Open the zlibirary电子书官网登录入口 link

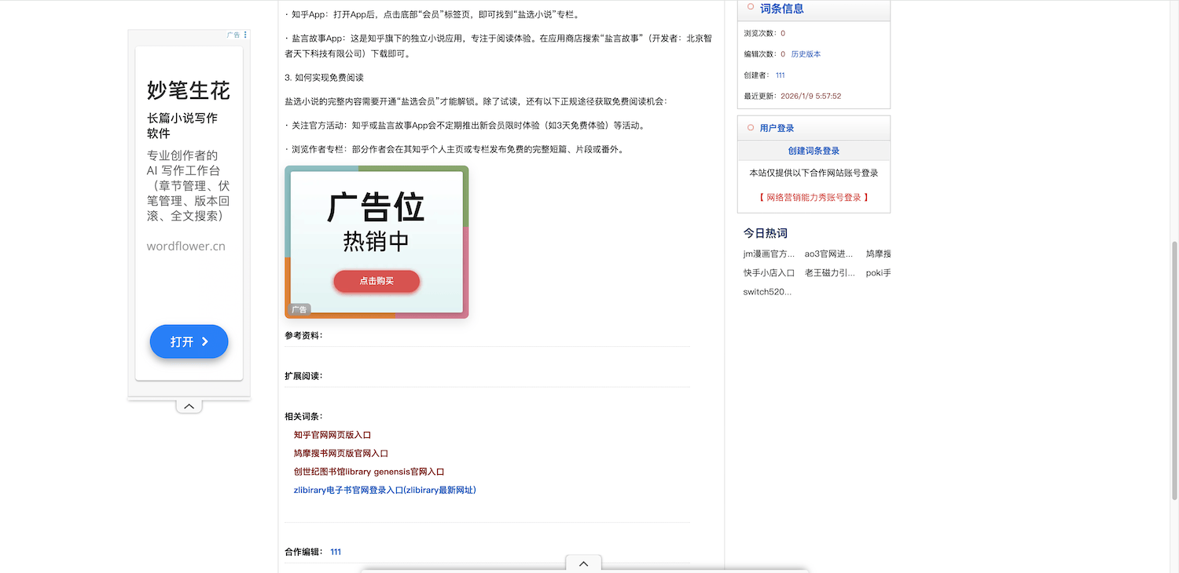384,490
